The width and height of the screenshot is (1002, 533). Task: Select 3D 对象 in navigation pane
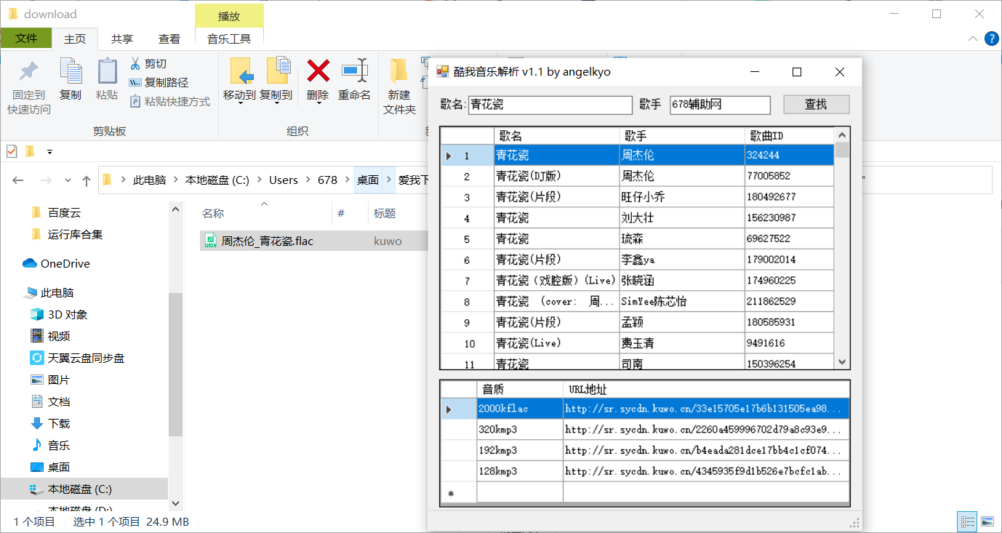(x=59, y=314)
